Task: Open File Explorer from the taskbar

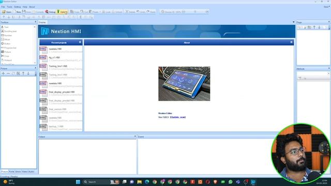Action: pos(139,182)
